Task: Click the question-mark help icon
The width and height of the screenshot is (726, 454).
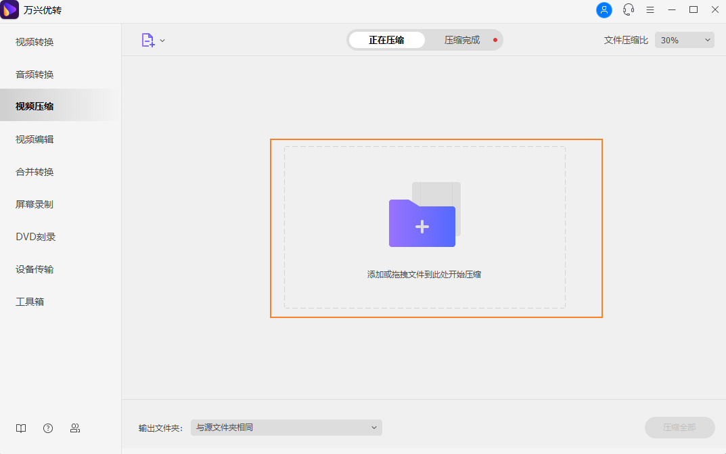Action: point(47,428)
